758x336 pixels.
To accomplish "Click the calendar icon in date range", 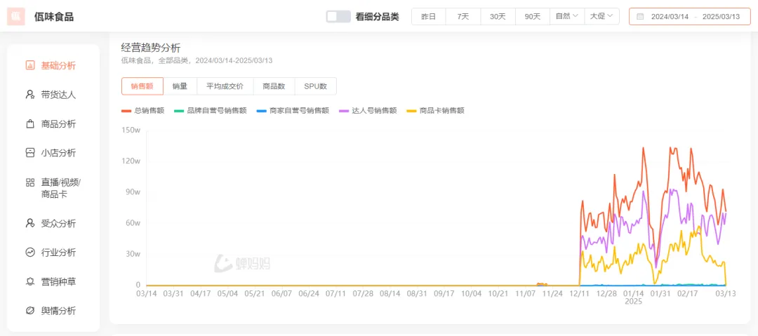I will pyautogui.click(x=640, y=16).
